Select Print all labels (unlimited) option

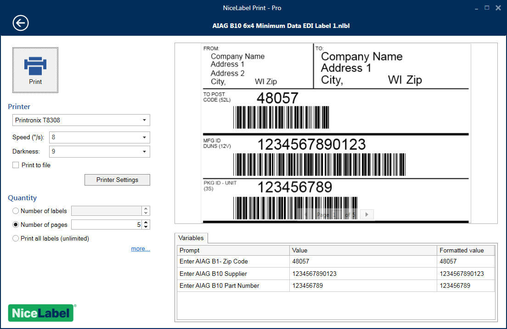16,238
